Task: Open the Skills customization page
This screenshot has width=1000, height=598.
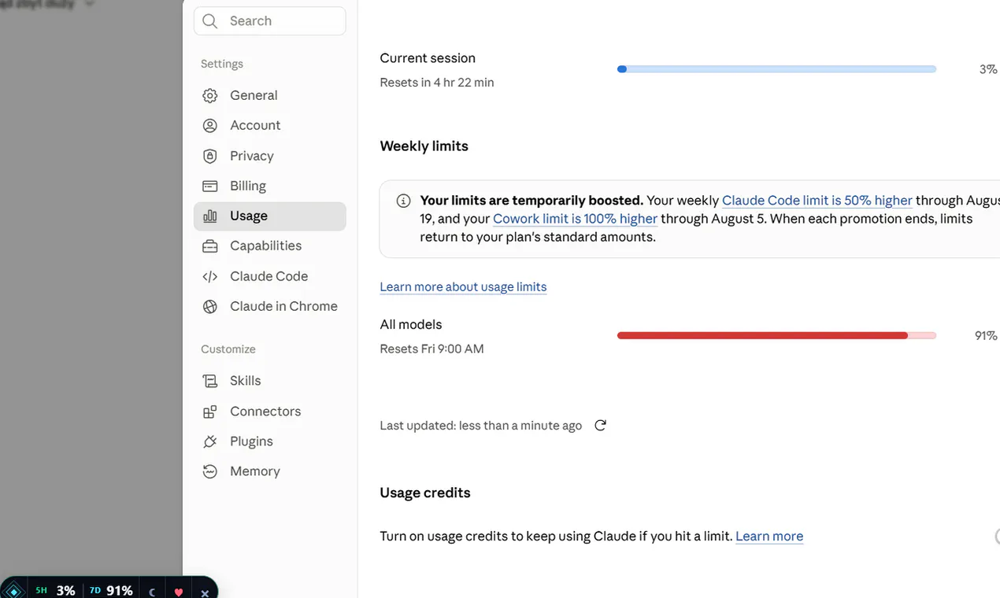Action: pyautogui.click(x=269, y=381)
